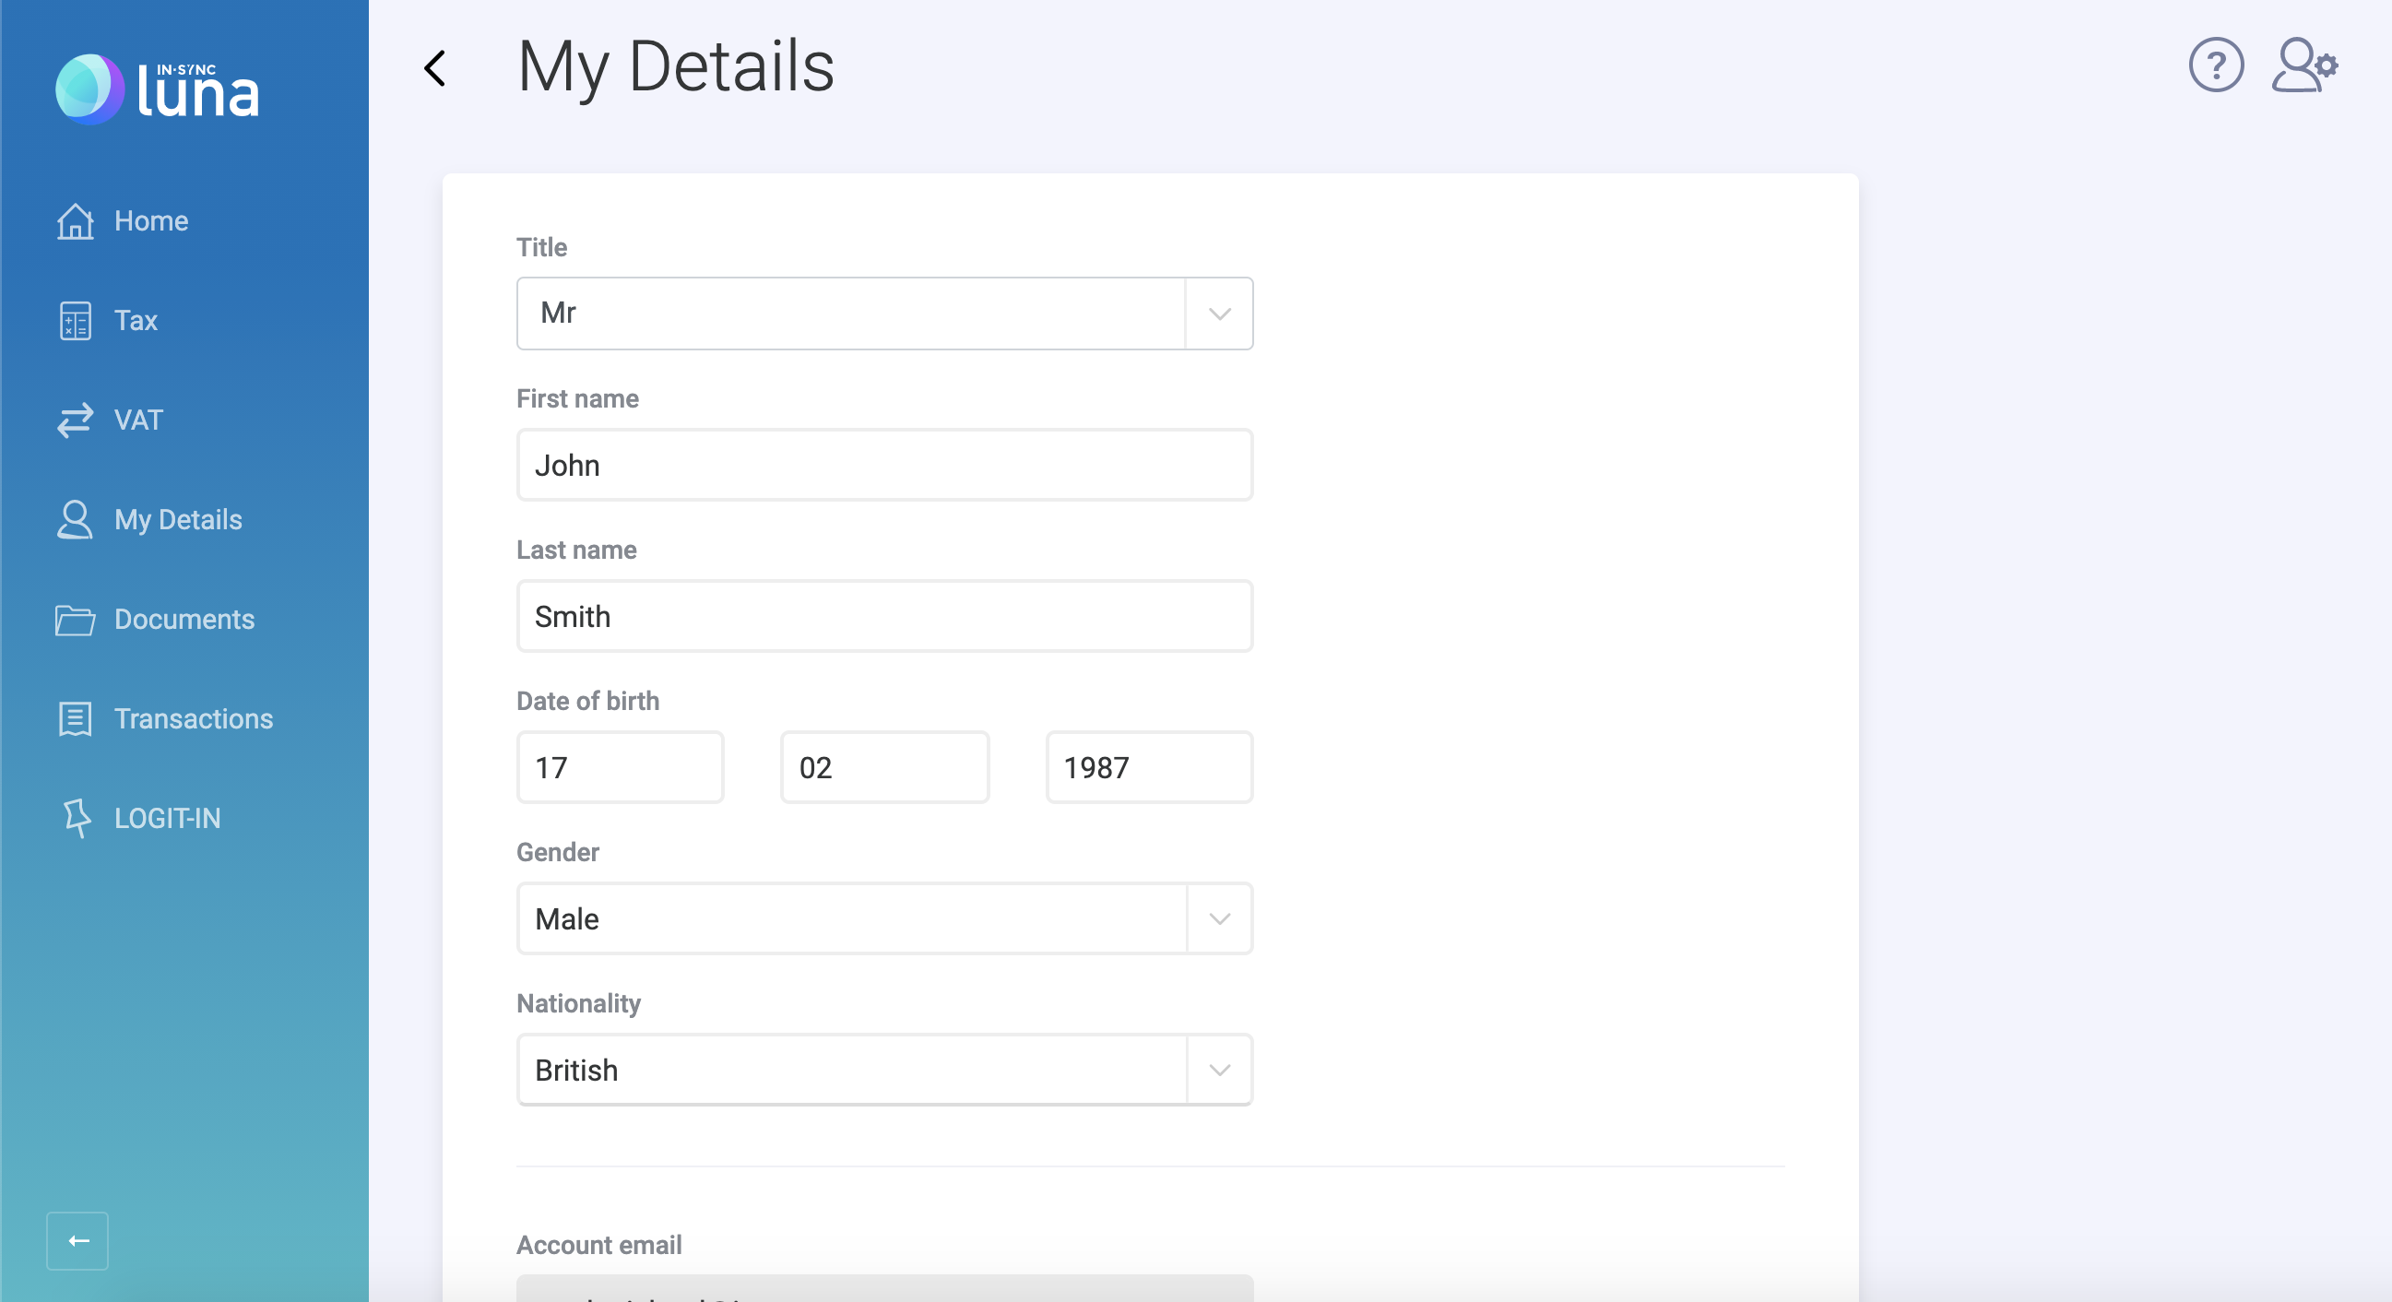2392x1302 pixels.
Task: Click the birth year field showing 1987
Action: (x=1149, y=768)
